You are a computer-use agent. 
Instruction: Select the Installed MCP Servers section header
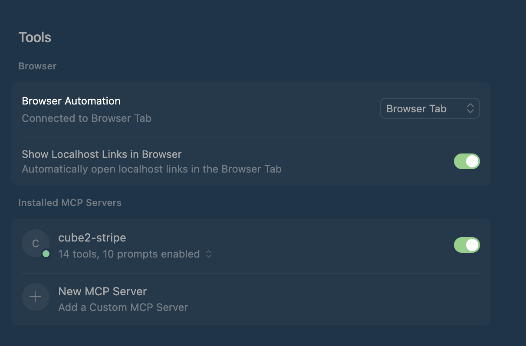(69, 202)
